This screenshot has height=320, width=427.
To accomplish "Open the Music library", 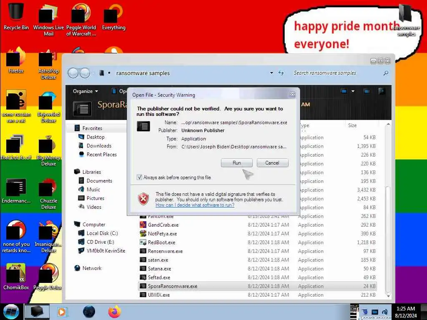I will 93,190.
